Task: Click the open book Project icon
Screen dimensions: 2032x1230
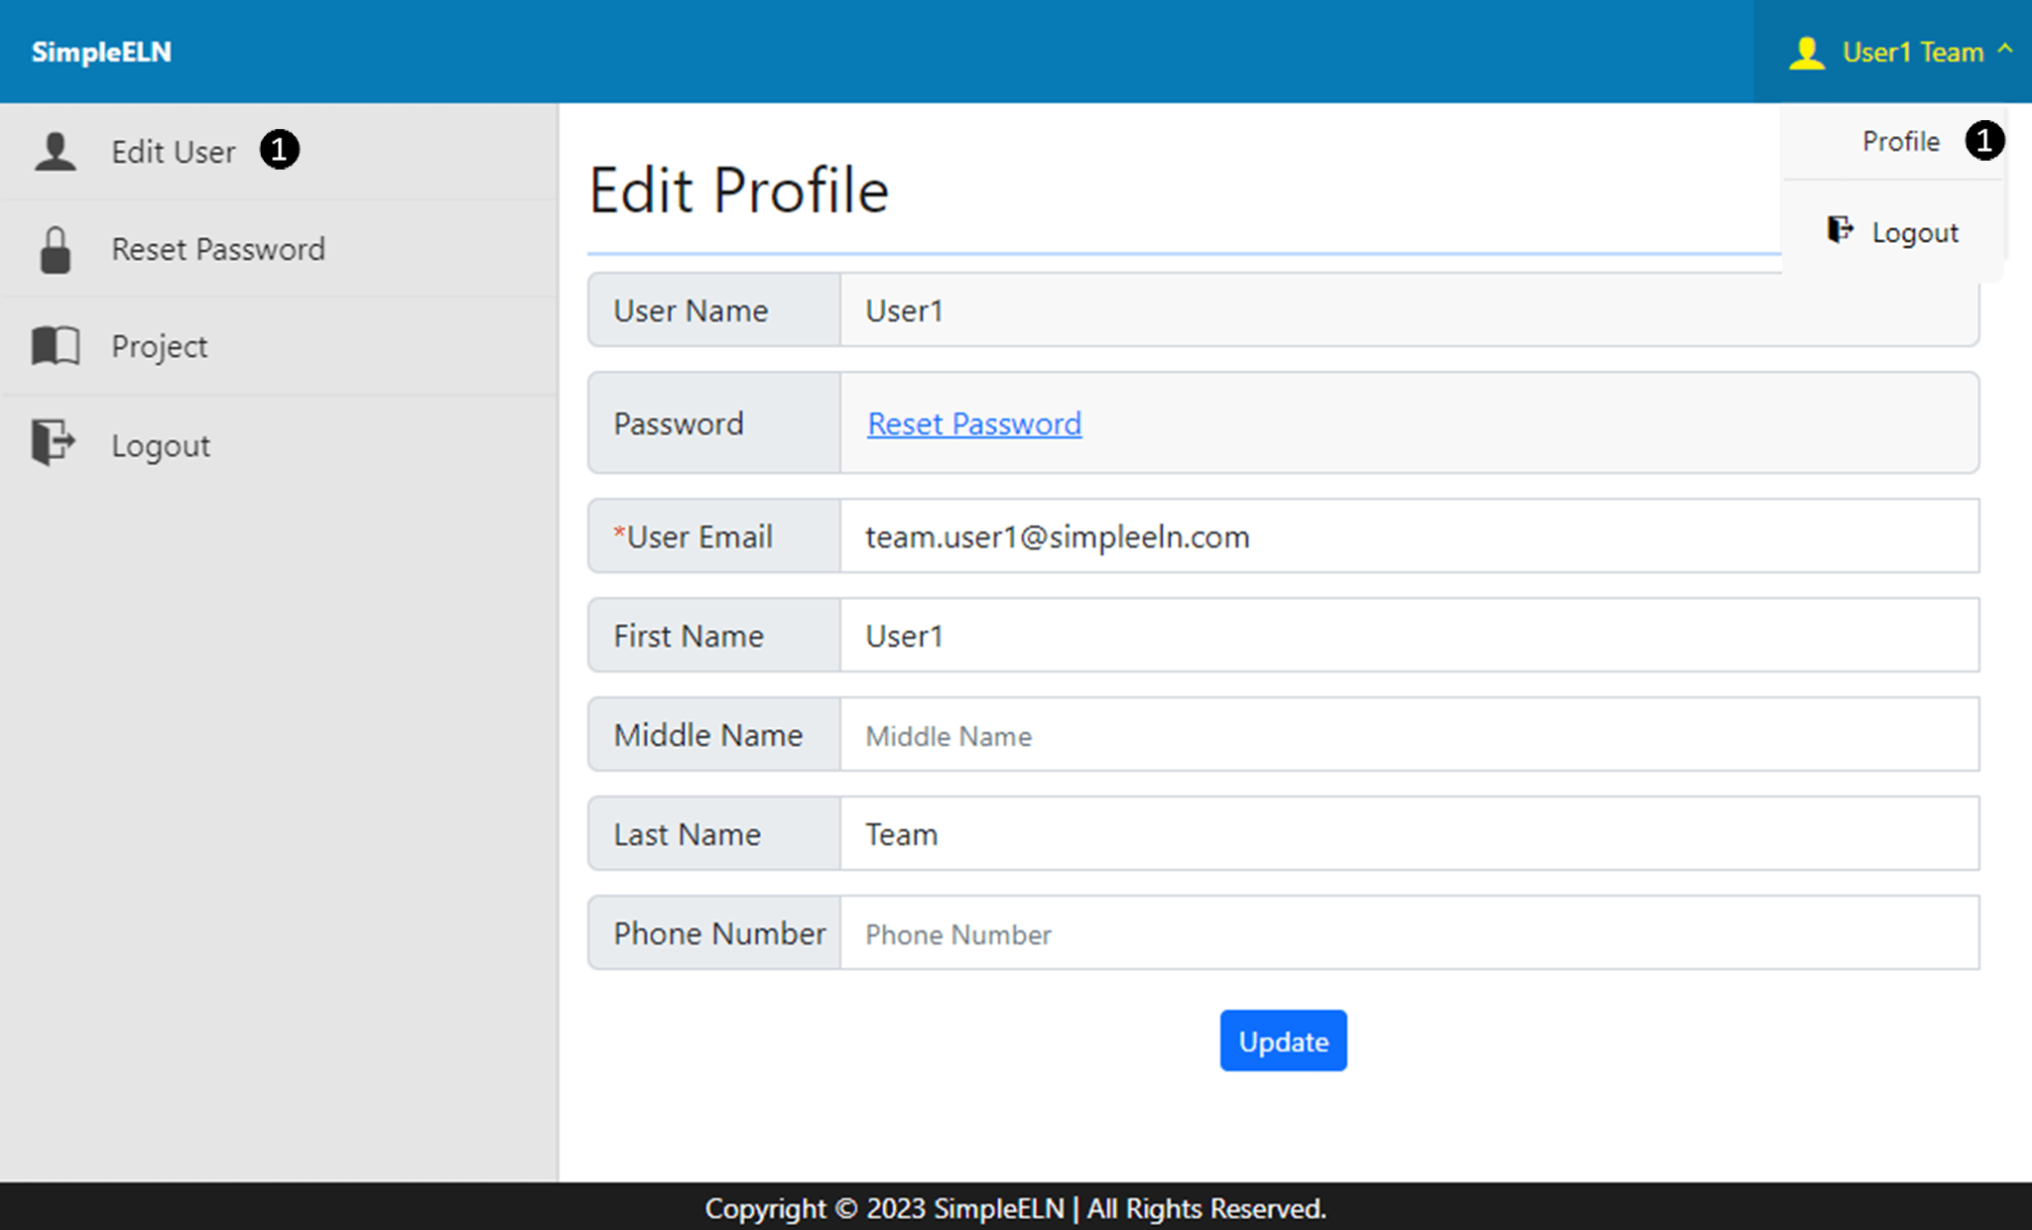Action: [56, 346]
